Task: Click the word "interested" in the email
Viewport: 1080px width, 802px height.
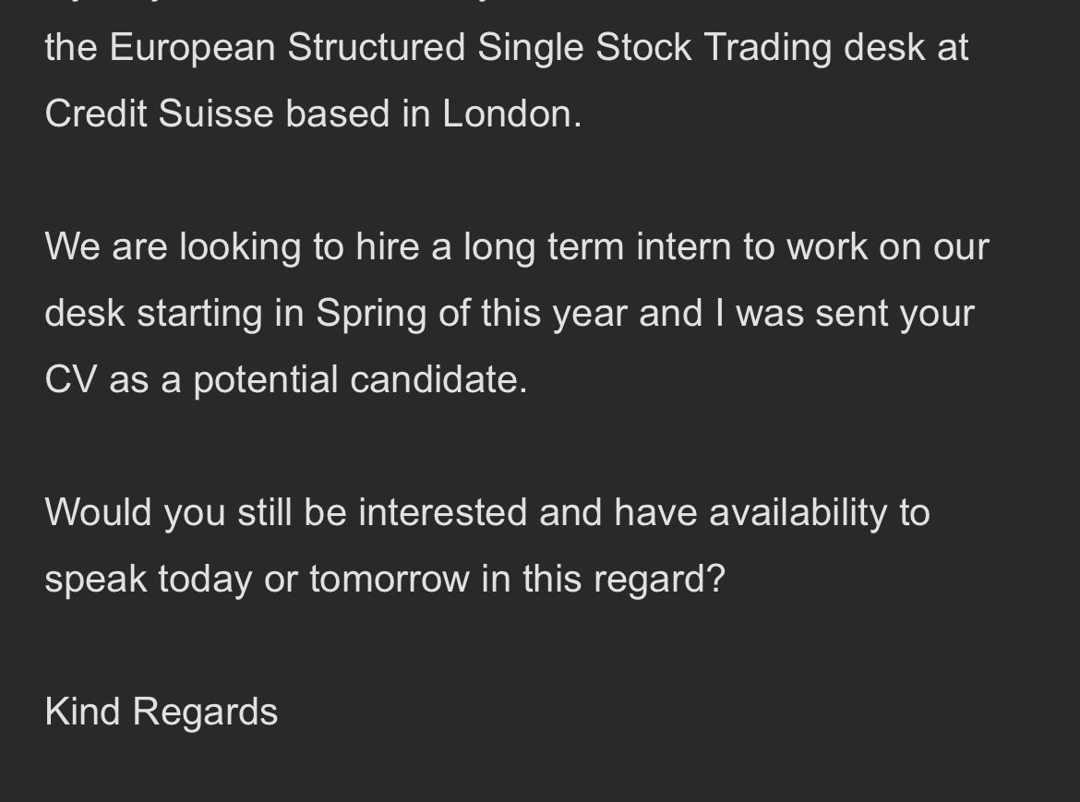Action: tap(442, 512)
